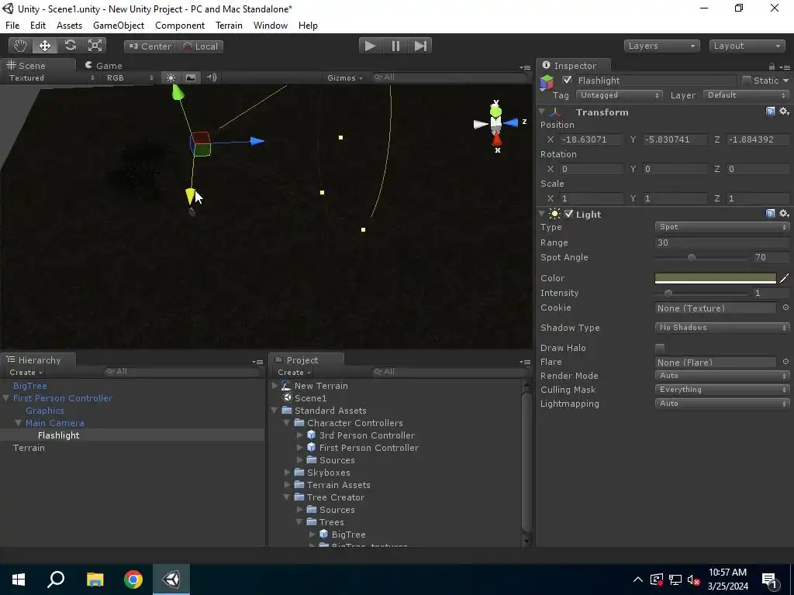The height and width of the screenshot is (595, 794).
Task: Open RGB render mode dropdown
Action: pyautogui.click(x=129, y=78)
